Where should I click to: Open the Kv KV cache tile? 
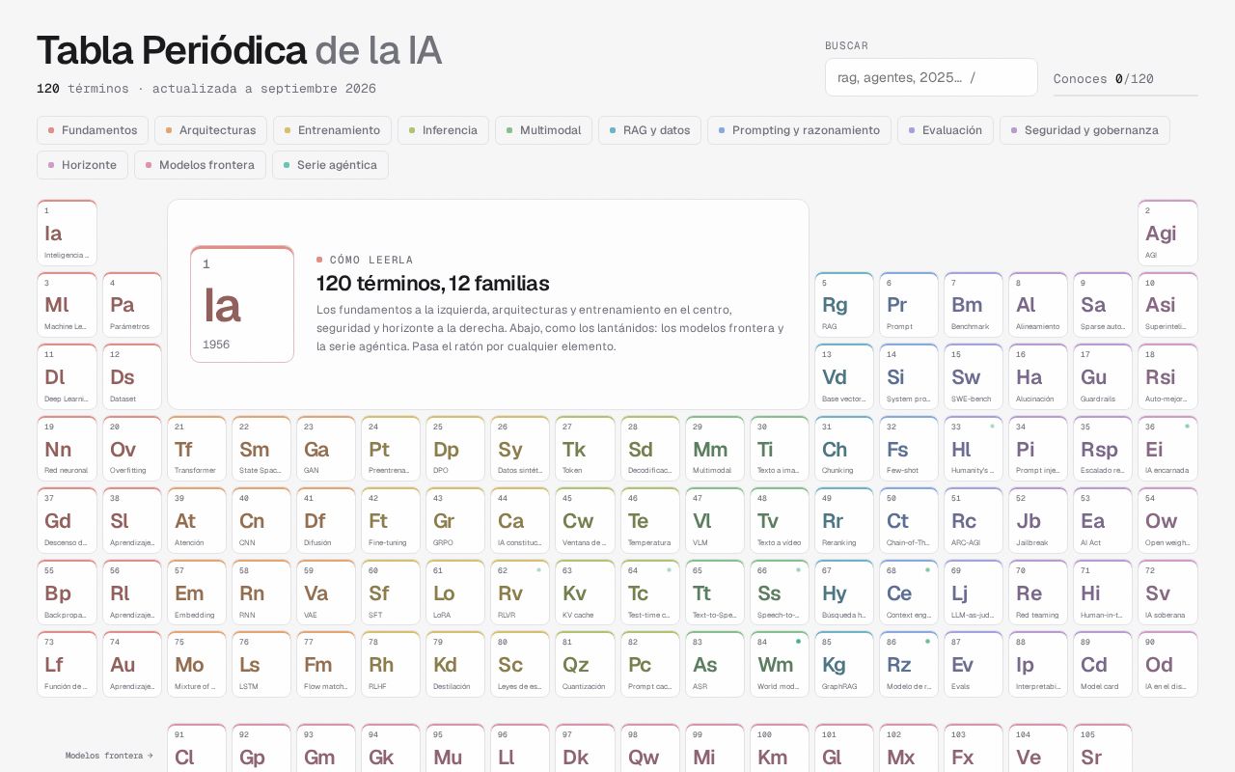[x=585, y=593]
